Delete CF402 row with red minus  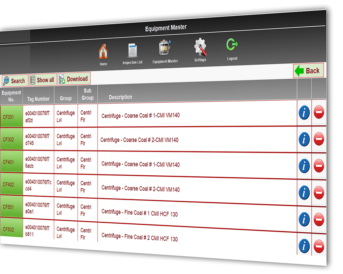[319, 193]
